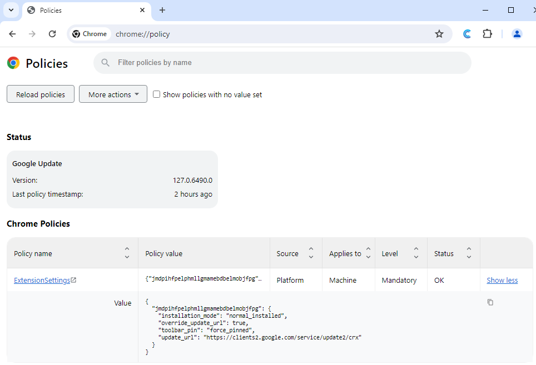Sort by Source column arrows
This screenshot has height=365, width=536.
coord(311,253)
